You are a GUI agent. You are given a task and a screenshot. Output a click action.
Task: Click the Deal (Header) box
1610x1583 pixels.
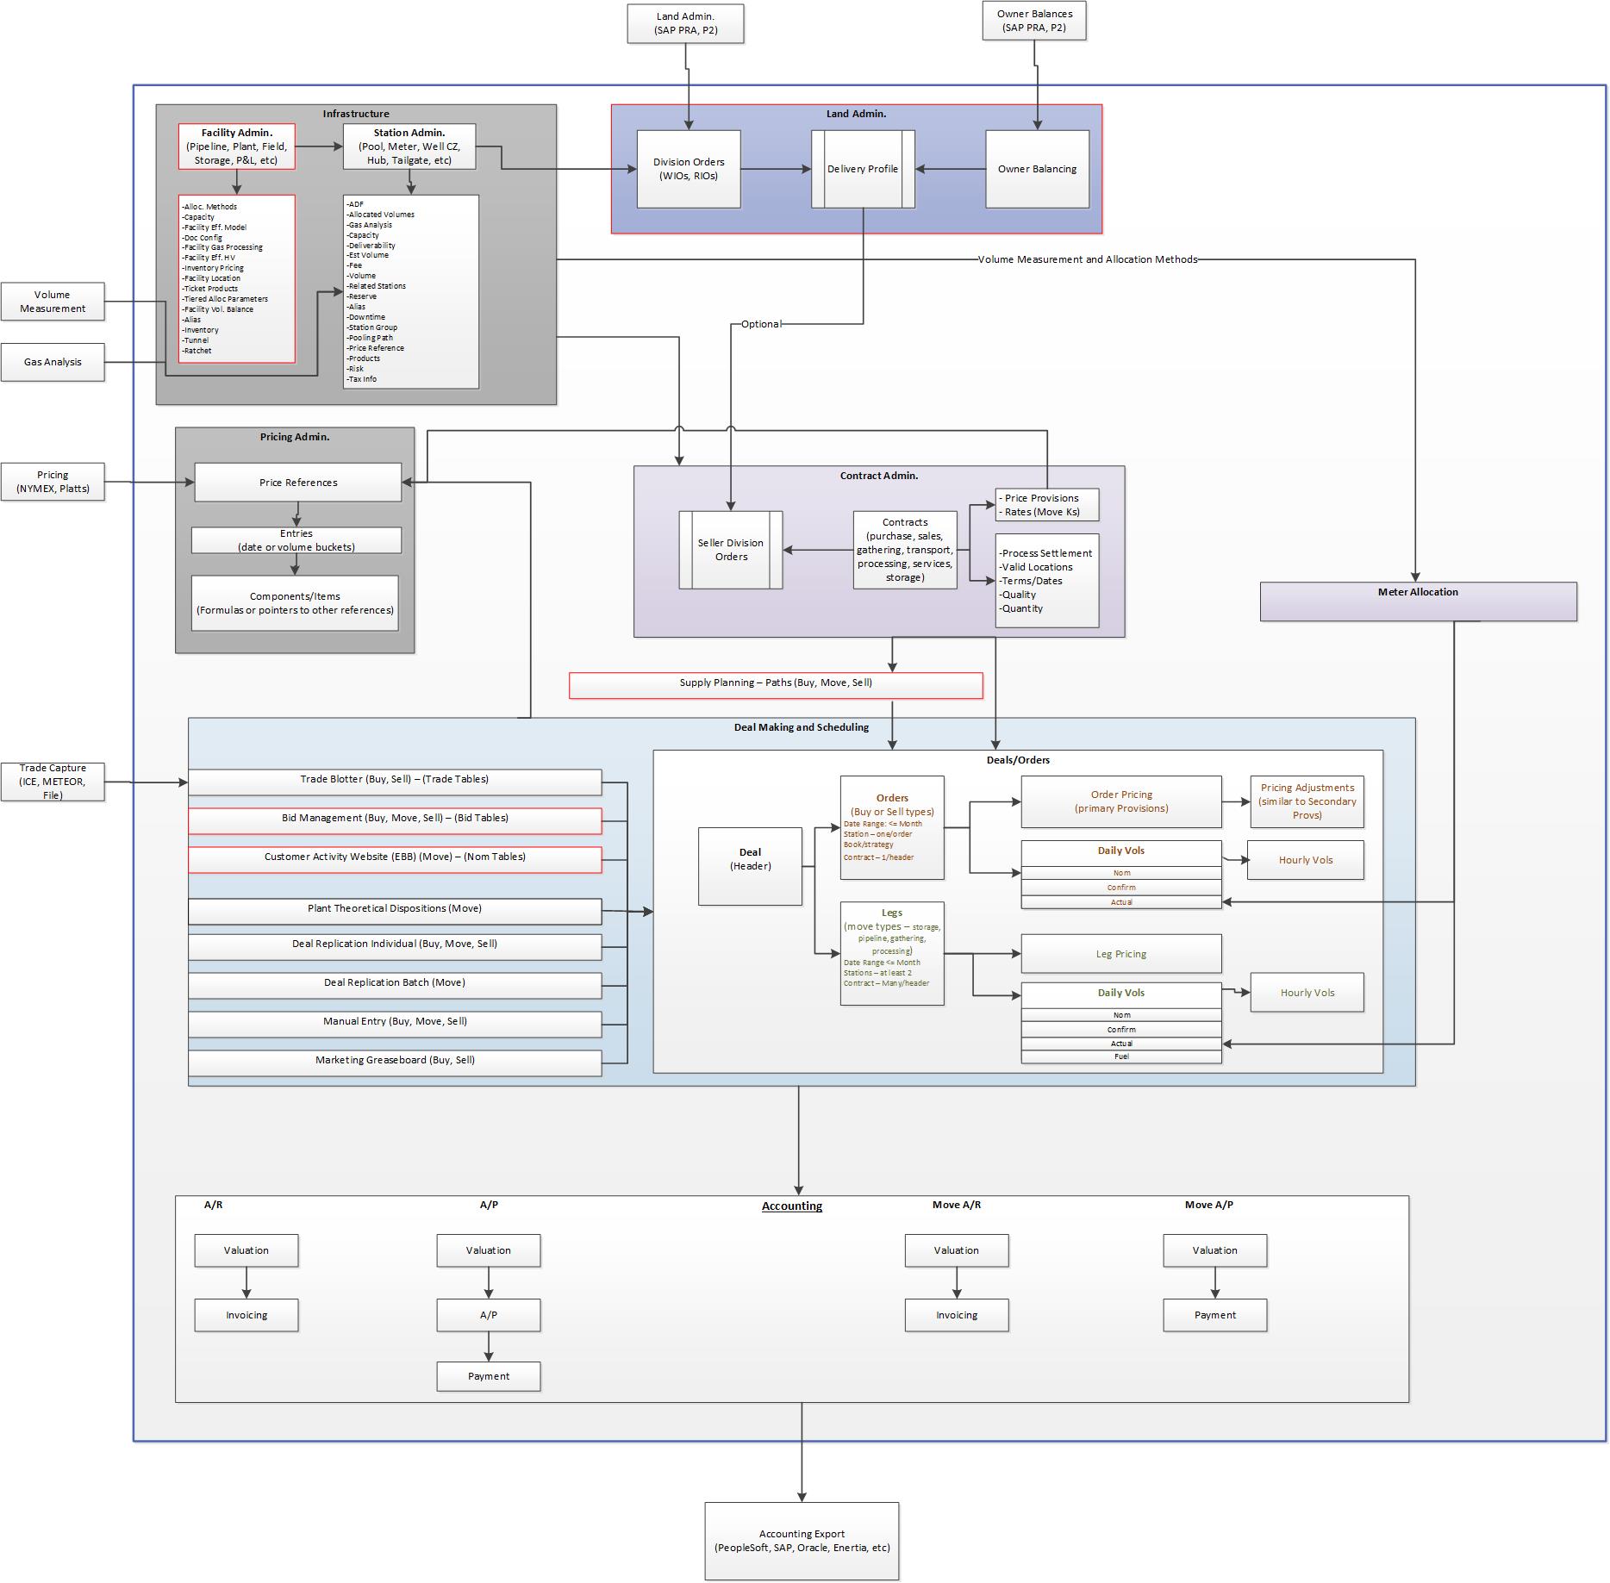pos(750,866)
